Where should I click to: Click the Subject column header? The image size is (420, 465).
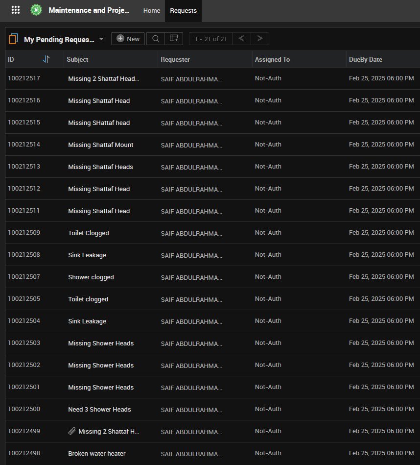[x=78, y=59]
